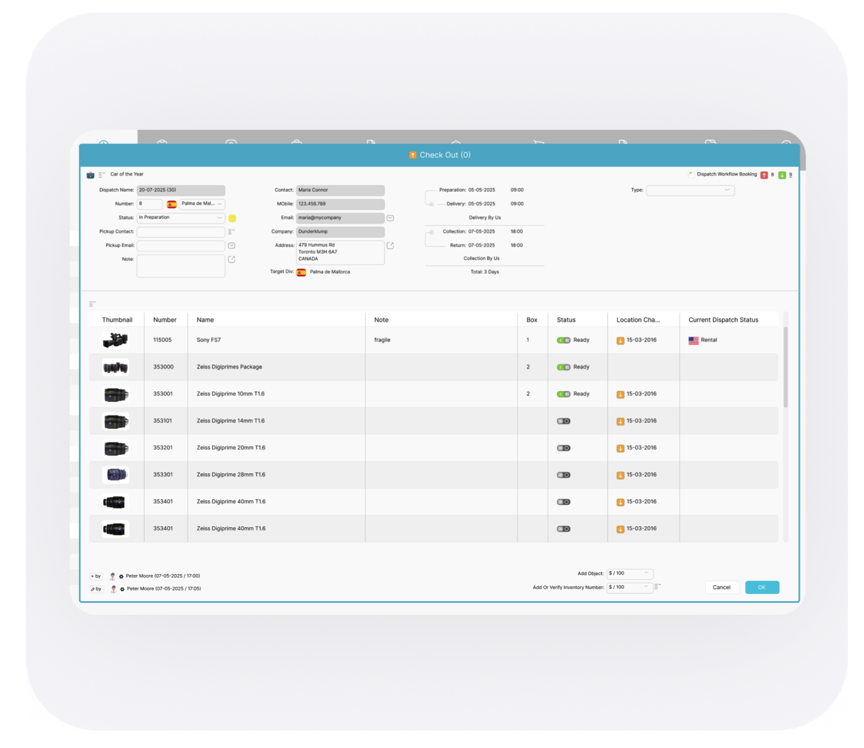Click the briefcase icon beside Car of the Year

91,175
